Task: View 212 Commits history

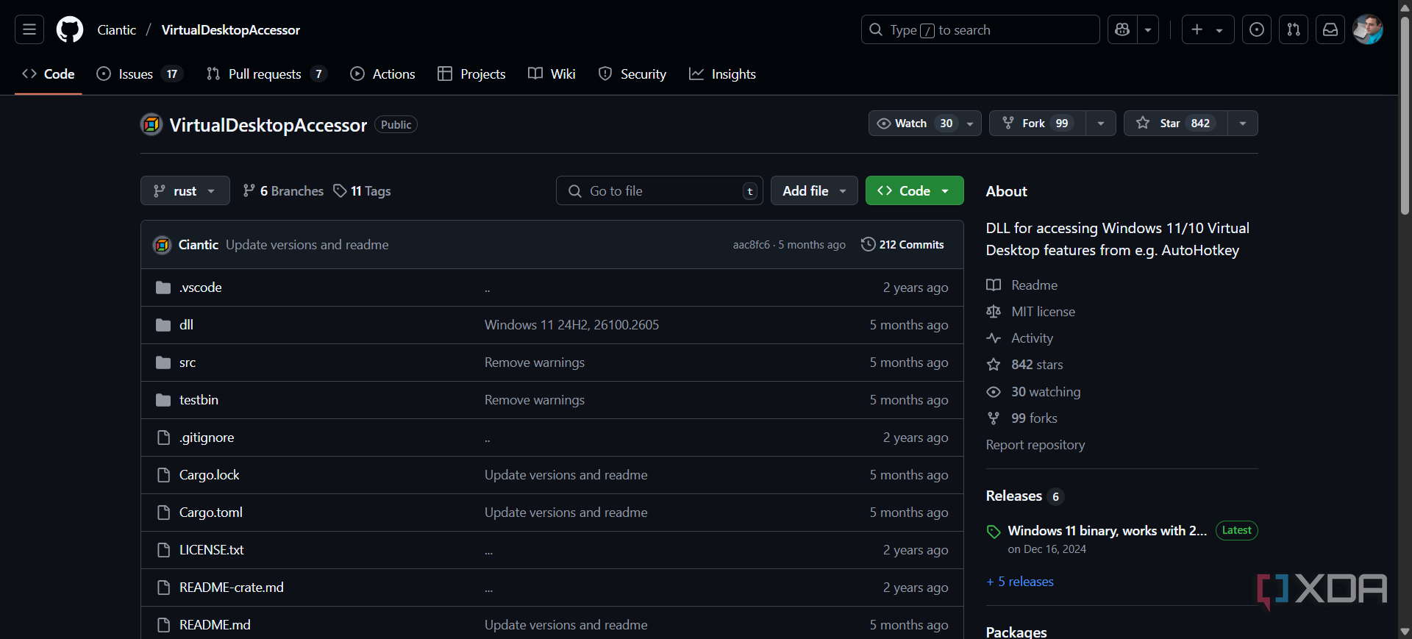Action: 902,245
